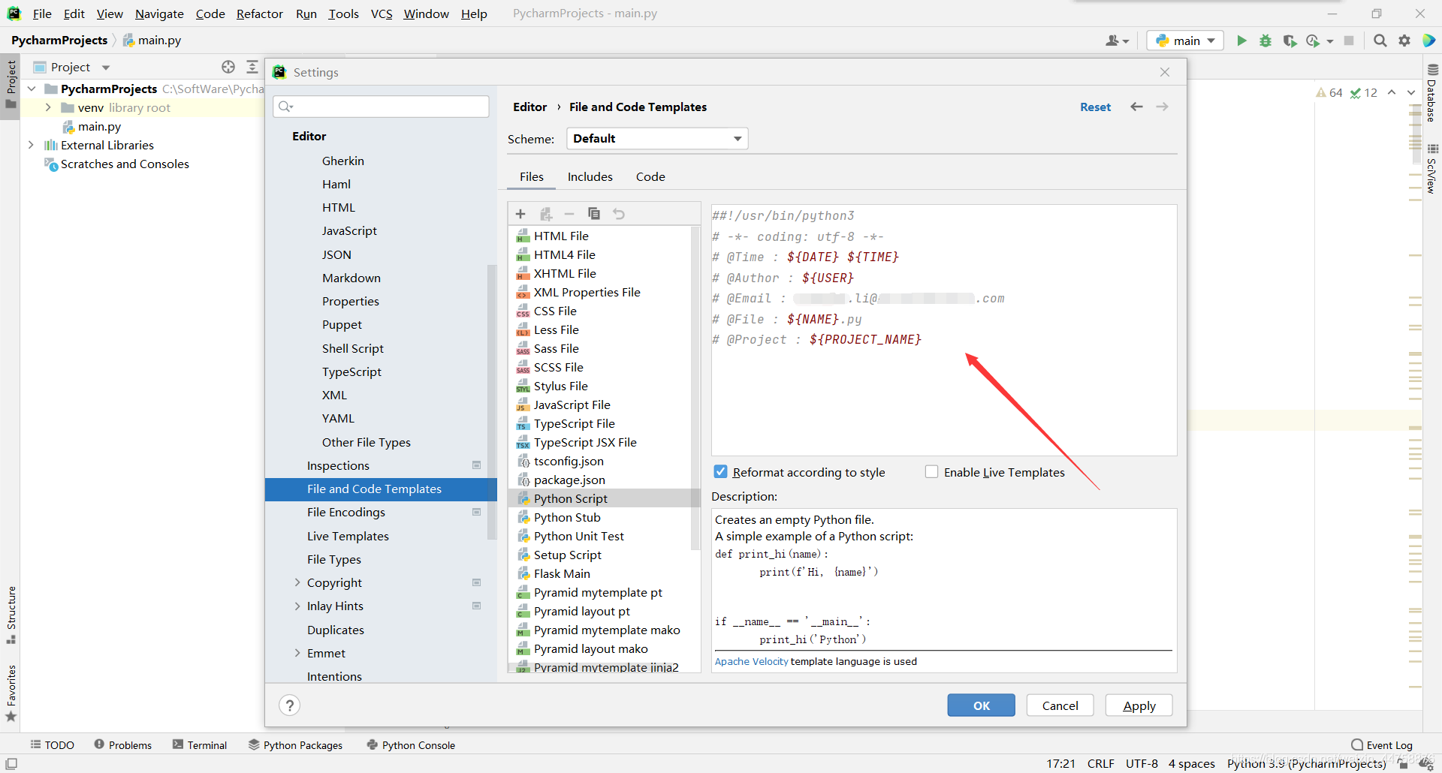This screenshot has width=1442, height=773.
Task: Open help question mark button
Action: tap(289, 705)
